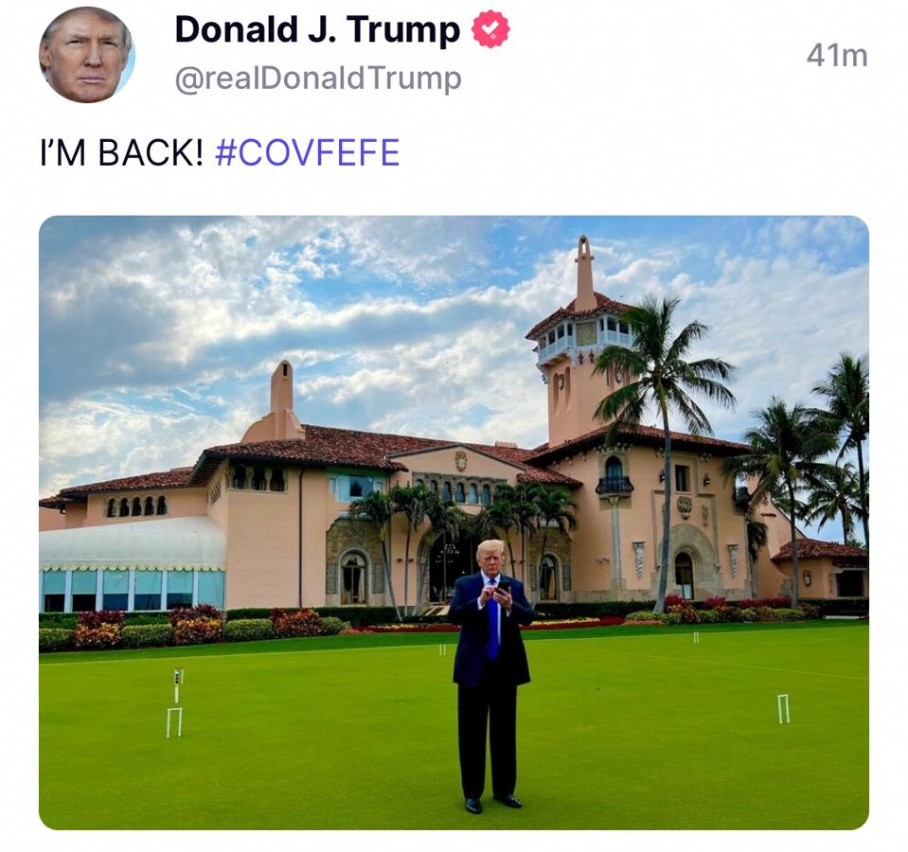Select the I'M BACK! post text
908x852 pixels.
(x=121, y=152)
